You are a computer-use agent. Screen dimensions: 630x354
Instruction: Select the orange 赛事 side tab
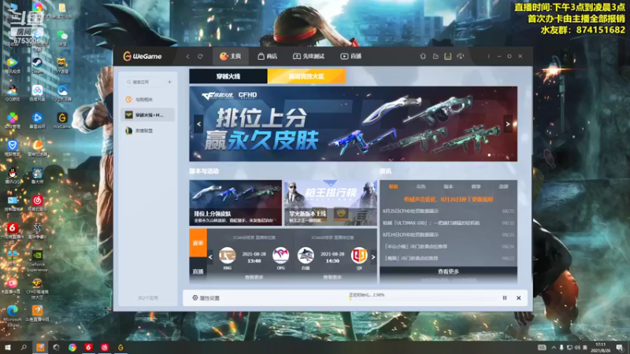pyautogui.click(x=198, y=243)
